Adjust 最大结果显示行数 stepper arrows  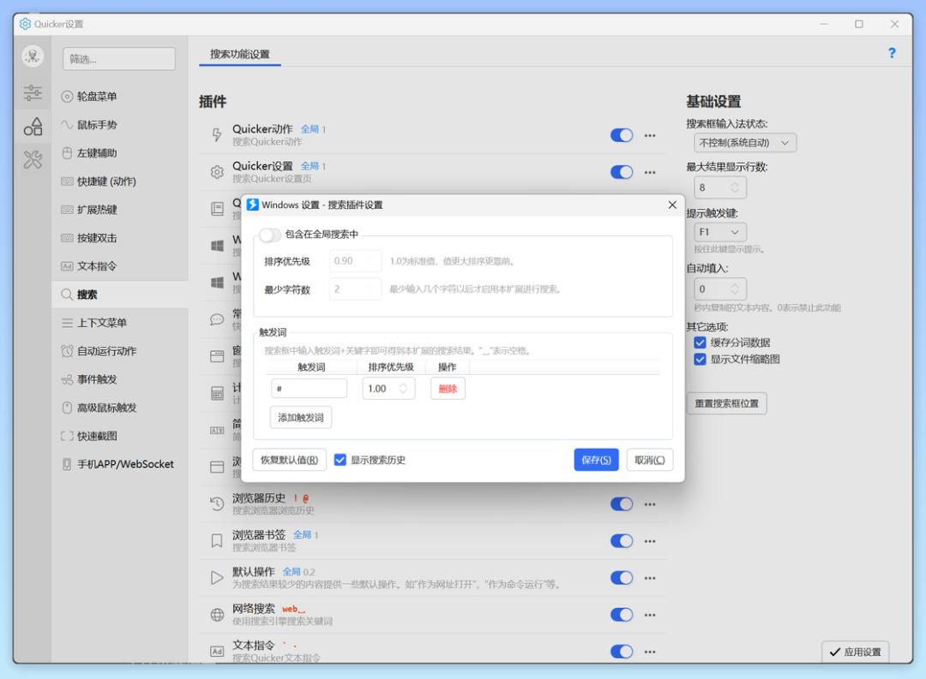(735, 188)
